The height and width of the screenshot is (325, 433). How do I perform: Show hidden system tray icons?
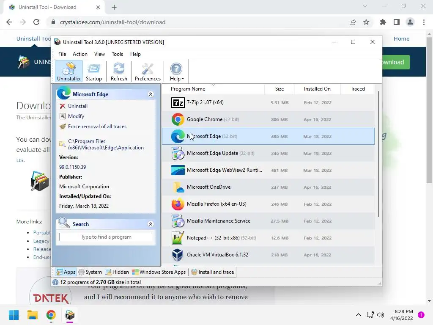click(359, 315)
